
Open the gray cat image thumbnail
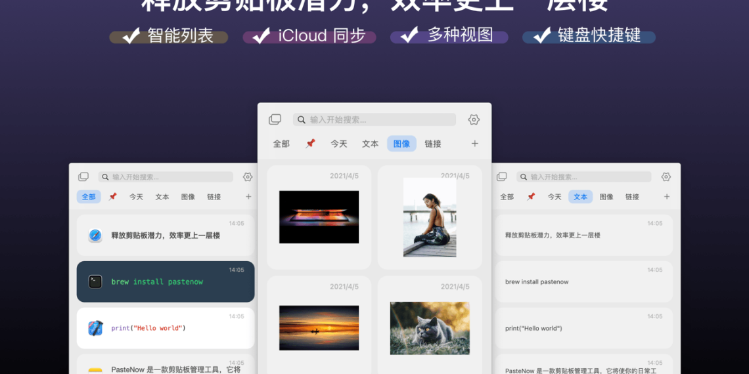tap(430, 328)
